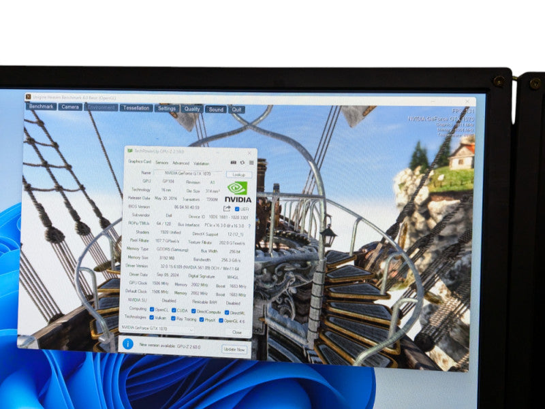This screenshot has height=409, width=545.
Task: Click the BIOS Version value field
Action: click(187, 208)
